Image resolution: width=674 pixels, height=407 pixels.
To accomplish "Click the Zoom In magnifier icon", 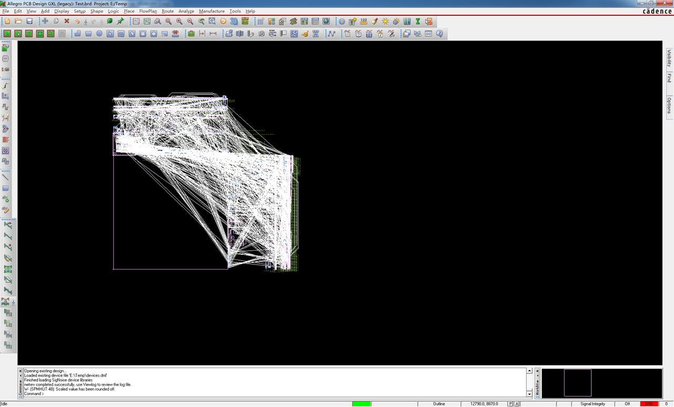I will pyautogui.click(x=180, y=21).
